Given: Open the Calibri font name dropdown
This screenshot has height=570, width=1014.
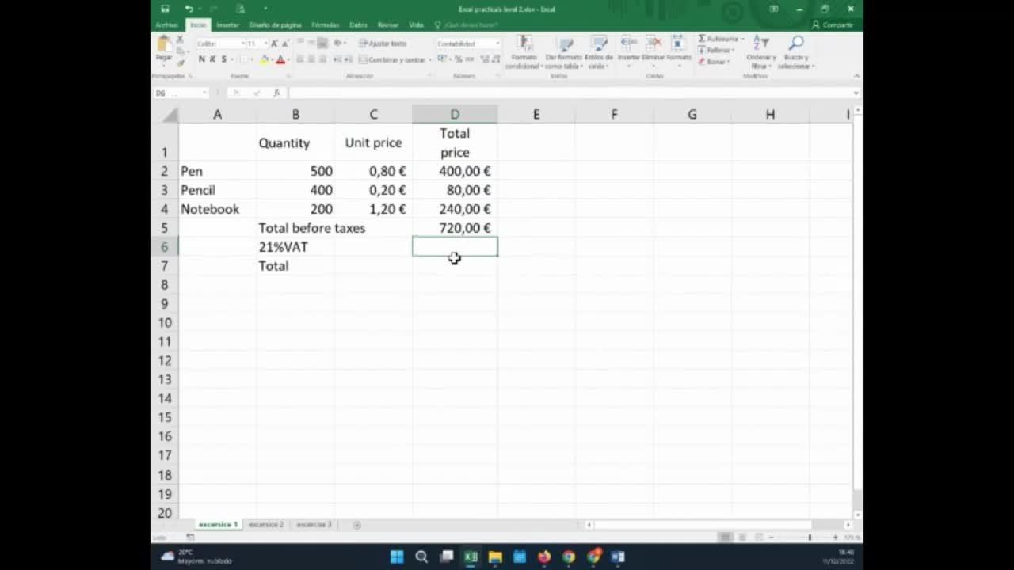Looking at the screenshot, I should click(242, 44).
